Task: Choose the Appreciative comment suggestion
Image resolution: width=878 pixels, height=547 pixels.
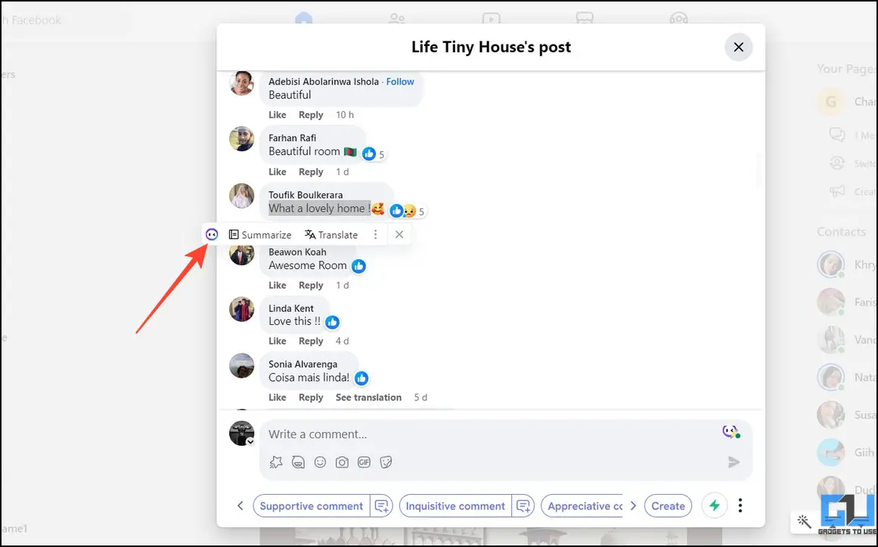Action: pyautogui.click(x=582, y=505)
